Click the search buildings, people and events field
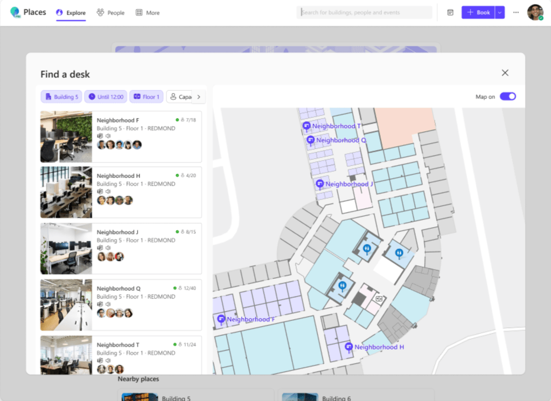 point(365,12)
